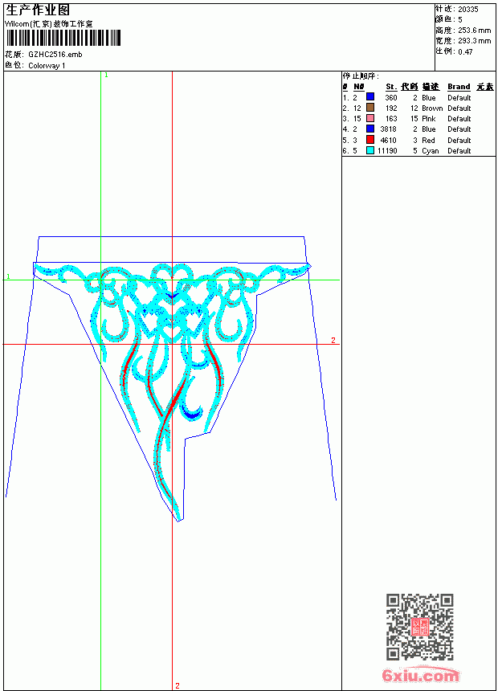This screenshot has width=498, height=691.
Task: Click the red color swatch in row 5
Action: point(370,140)
